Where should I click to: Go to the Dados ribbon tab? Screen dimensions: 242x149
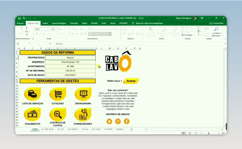tap(85, 23)
